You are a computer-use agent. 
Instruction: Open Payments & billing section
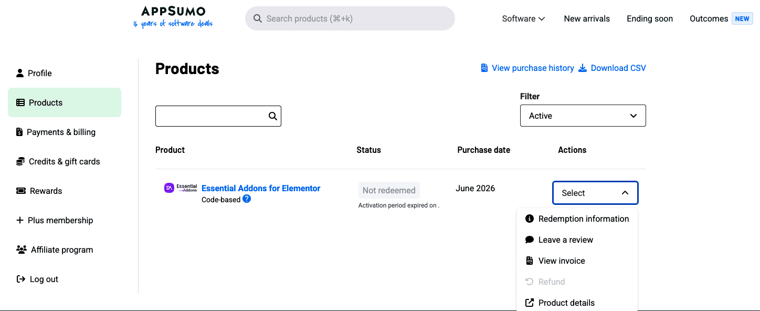point(65,132)
